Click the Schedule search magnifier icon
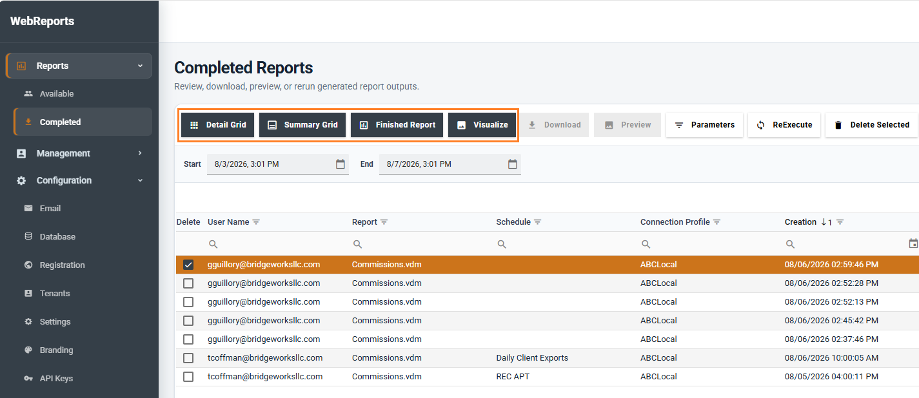The image size is (919, 398). pyautogui.click(x=502, y=244)
